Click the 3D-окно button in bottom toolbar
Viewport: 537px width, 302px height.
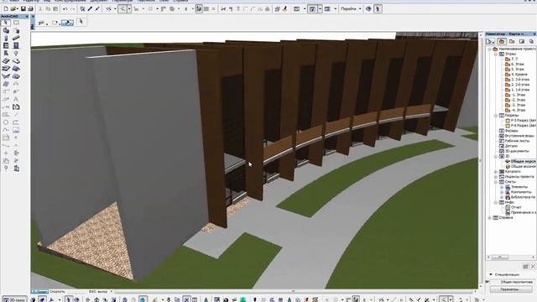pos(14,299)
